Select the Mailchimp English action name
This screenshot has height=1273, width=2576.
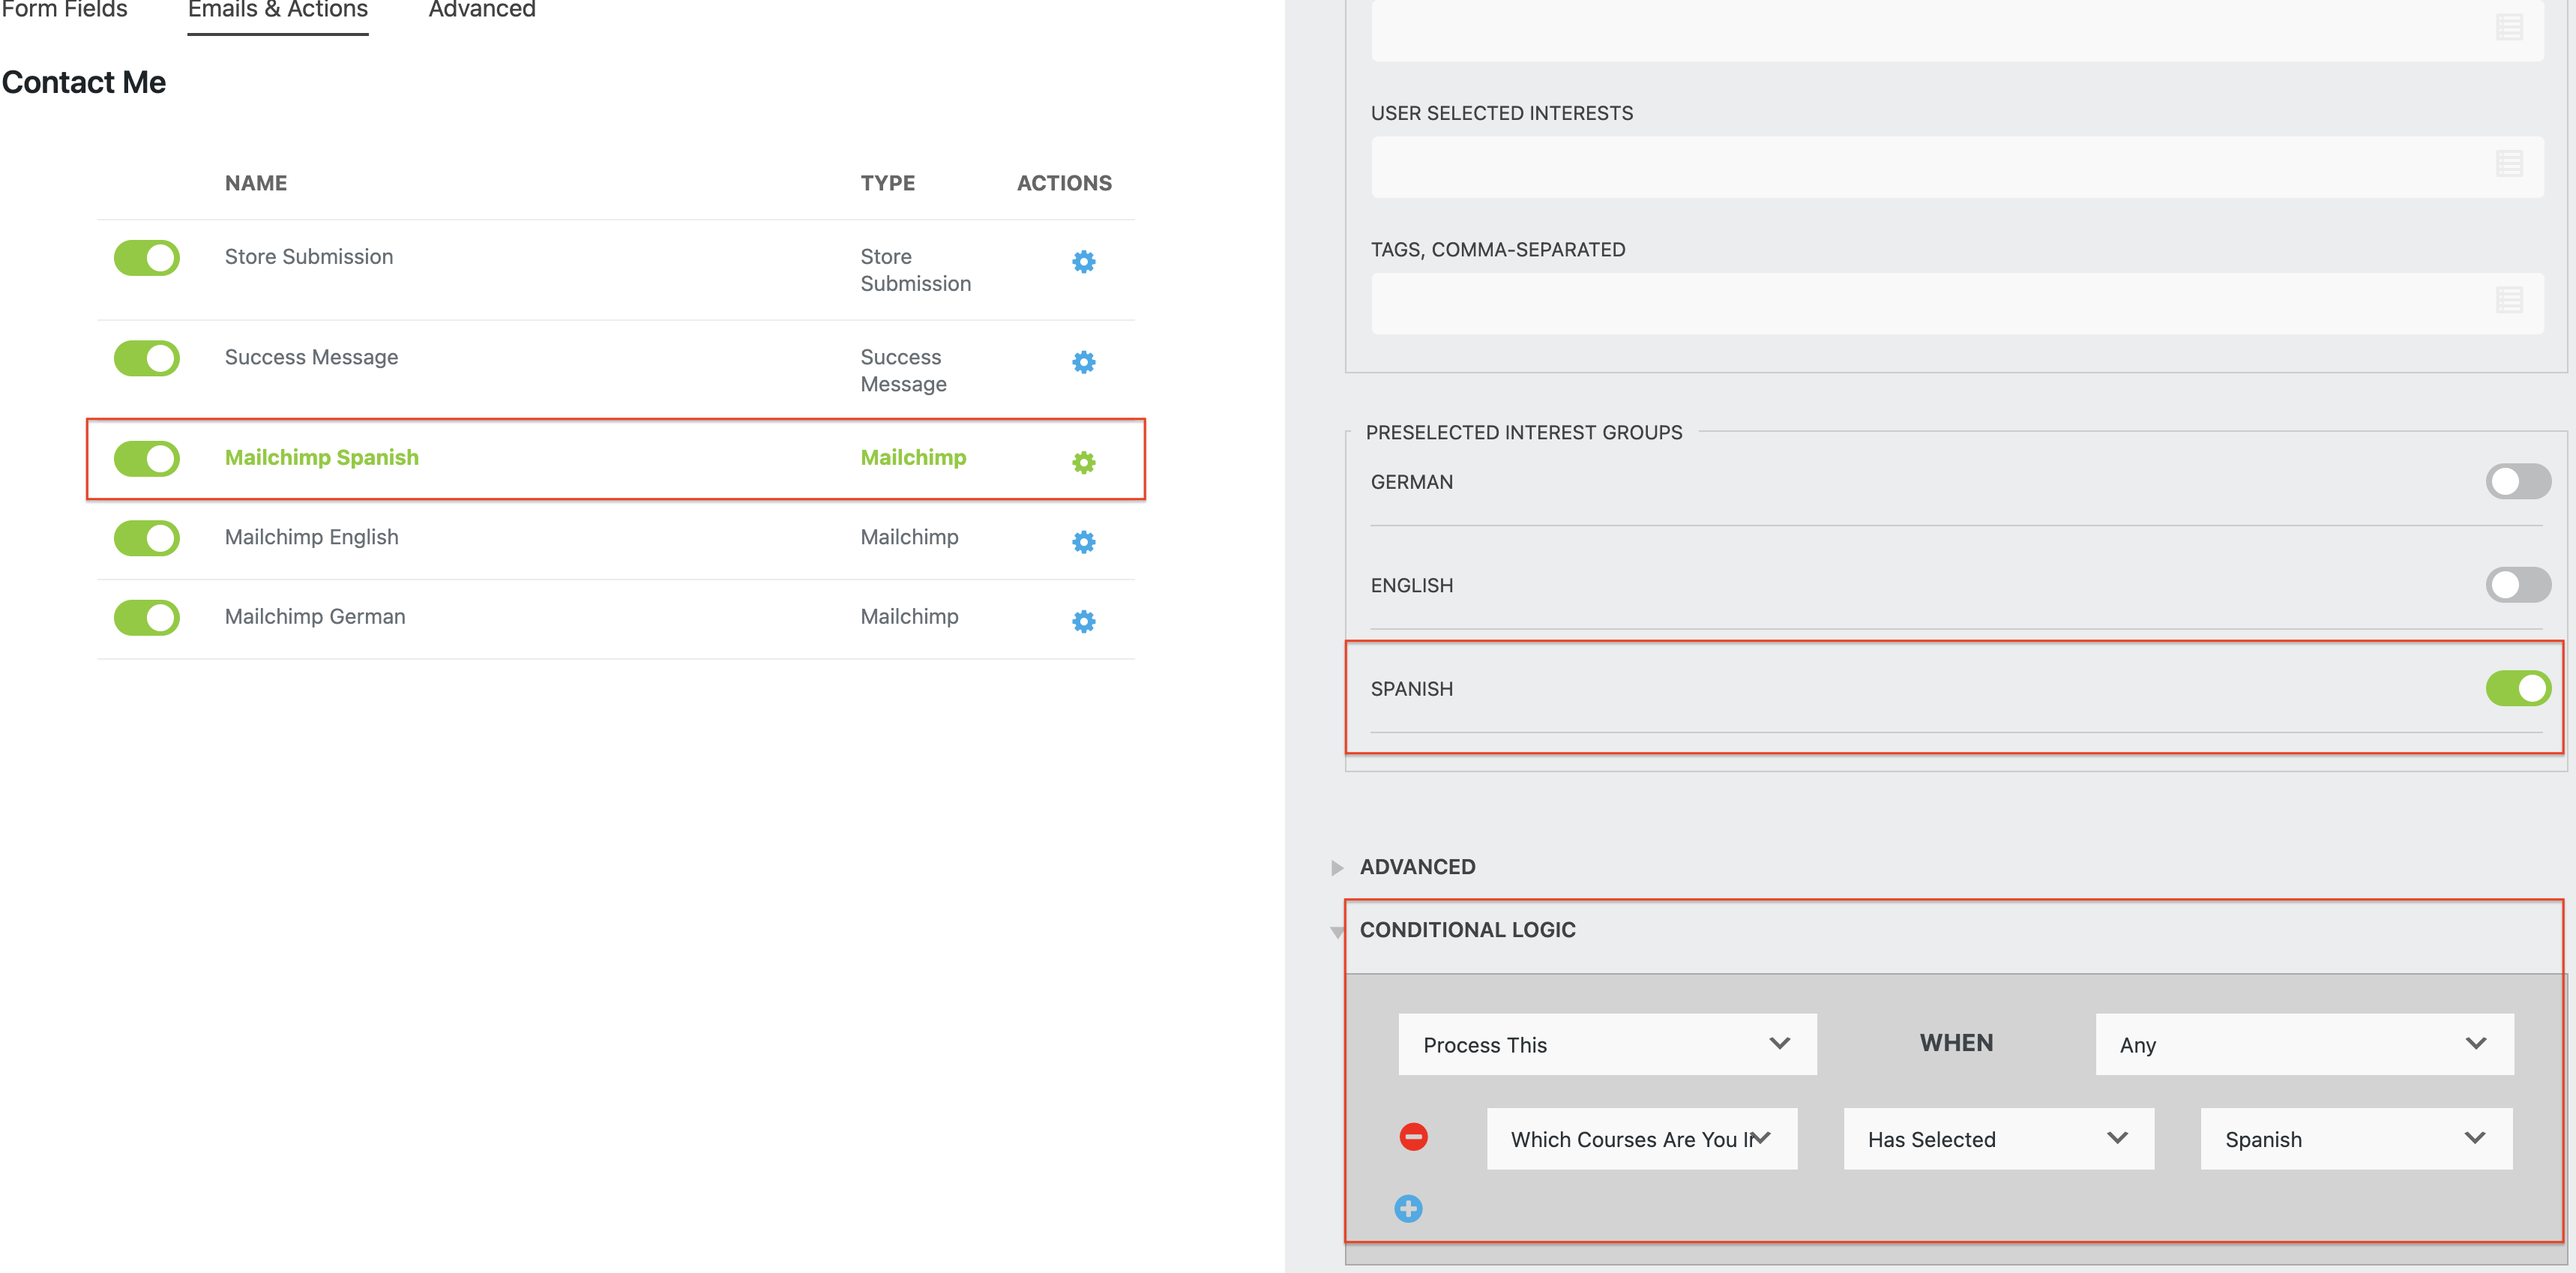click(311, 537)
